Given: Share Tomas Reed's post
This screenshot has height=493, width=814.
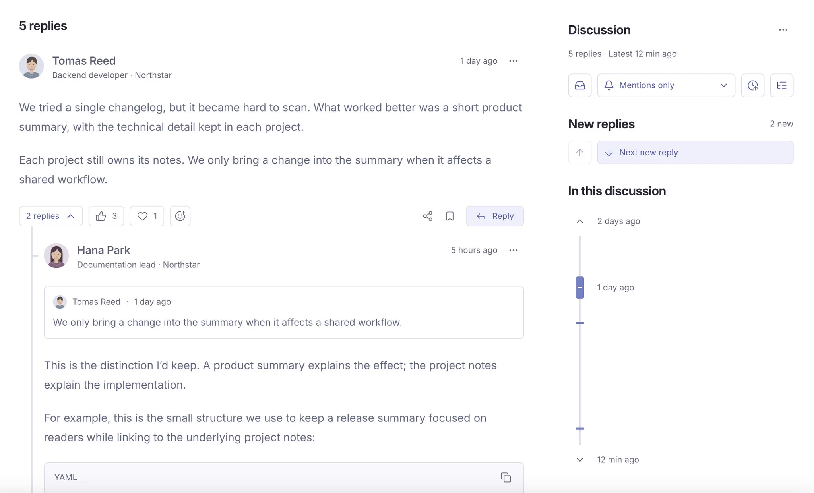Looking at the screenshot, I should 428,216.
